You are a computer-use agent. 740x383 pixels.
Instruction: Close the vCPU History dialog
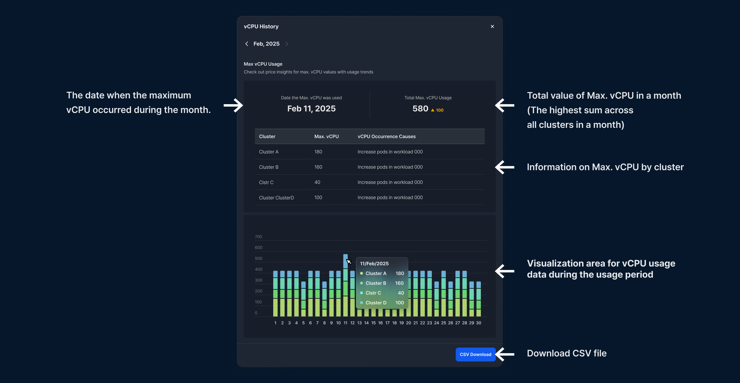coord(492,27)
